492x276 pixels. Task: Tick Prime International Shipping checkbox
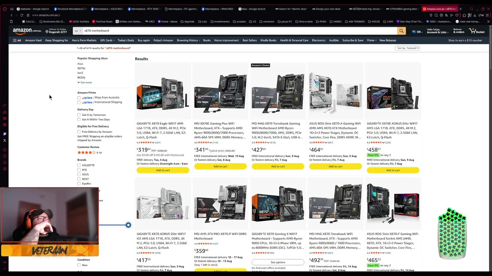(79, 102)
